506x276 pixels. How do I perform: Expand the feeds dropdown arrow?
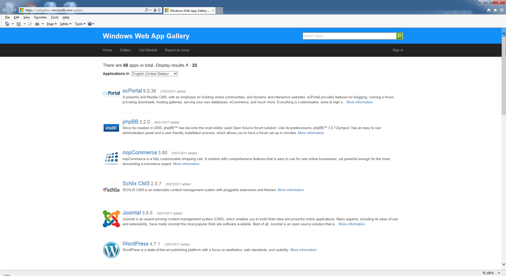pyautogui.click(x=25, y=24)
